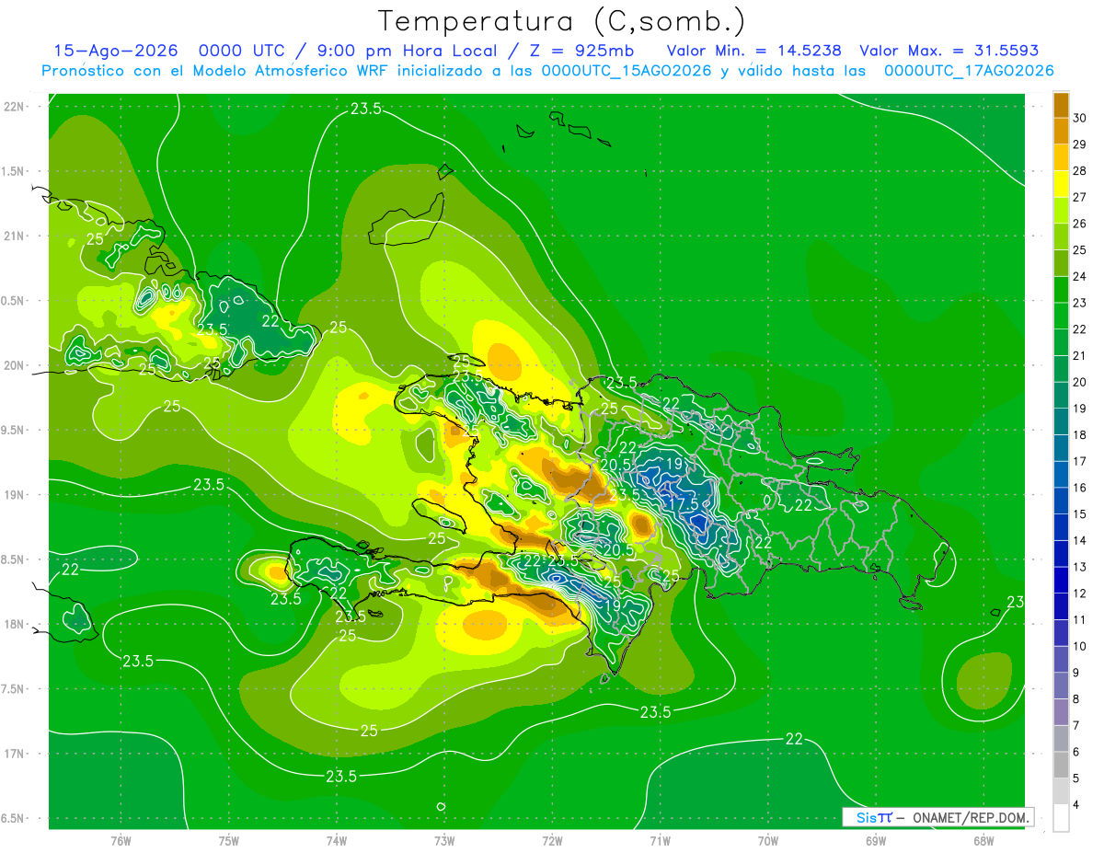Image resolution: width=1104 pixels, height=853 pixels.
Task: Select 'Valor Max. = 31.5593' in header
Action: pos(949,51)
